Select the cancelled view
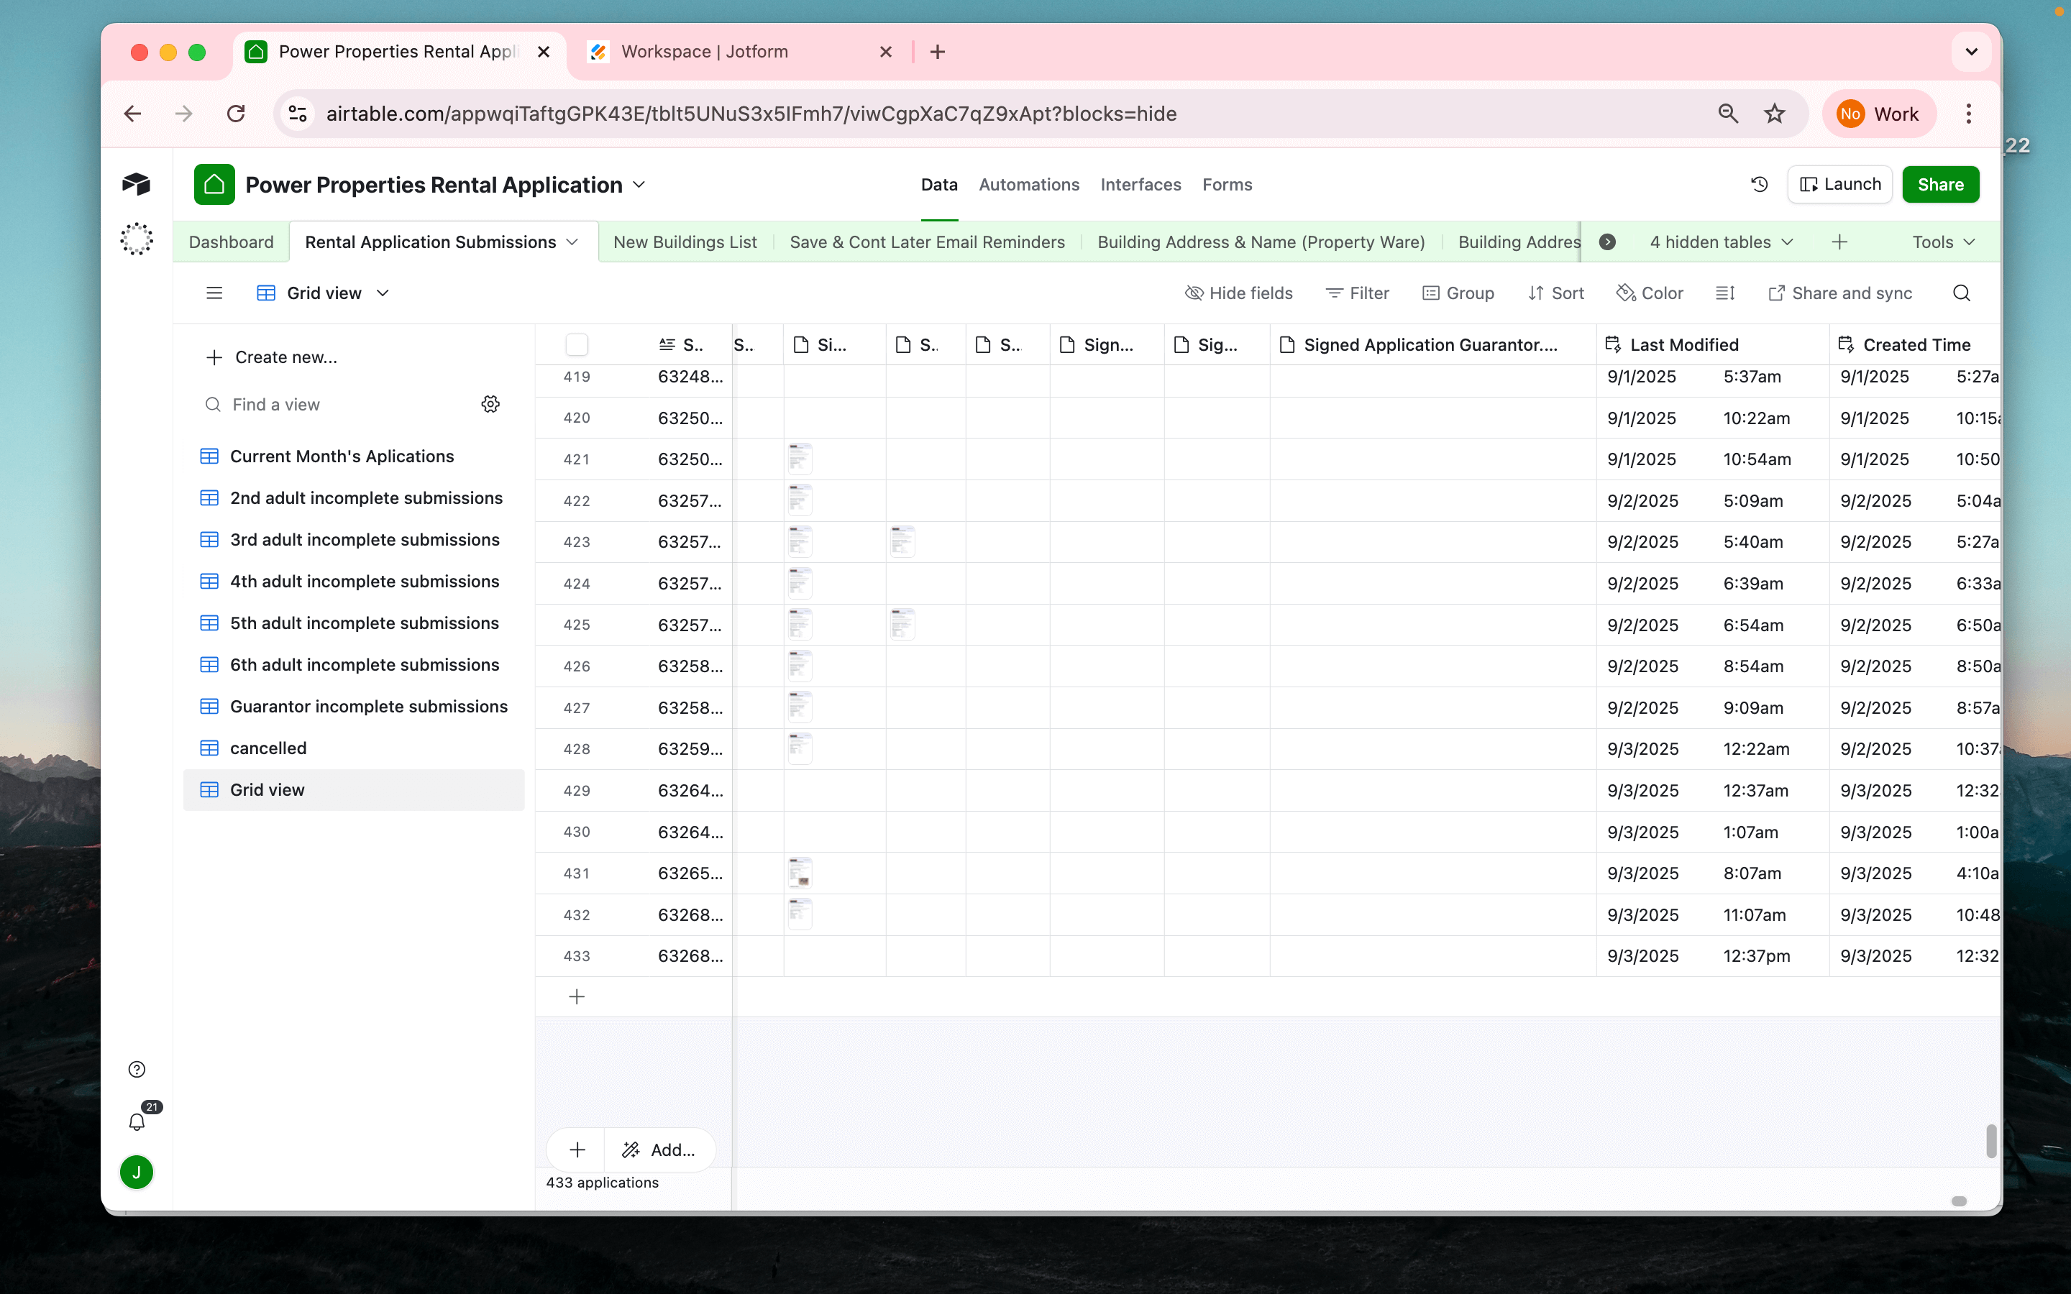The width and height of the screenshot is (2071, 1294). (354, 748)
